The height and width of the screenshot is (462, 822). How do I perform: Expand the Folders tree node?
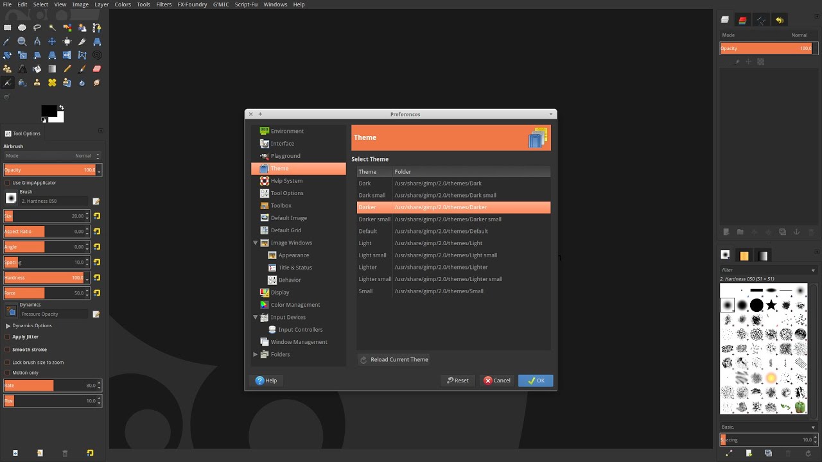click(x=255, y=355)
